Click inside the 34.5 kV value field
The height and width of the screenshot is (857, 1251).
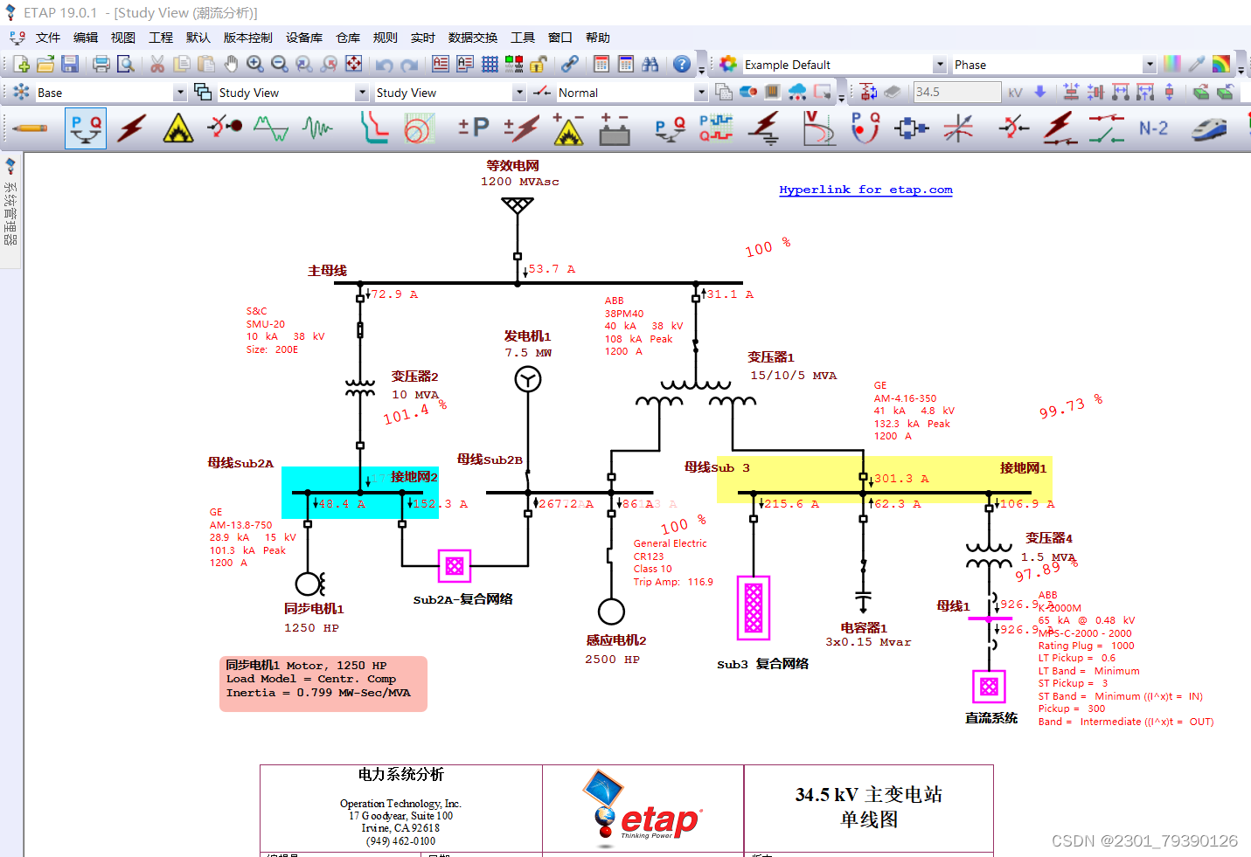956,92
